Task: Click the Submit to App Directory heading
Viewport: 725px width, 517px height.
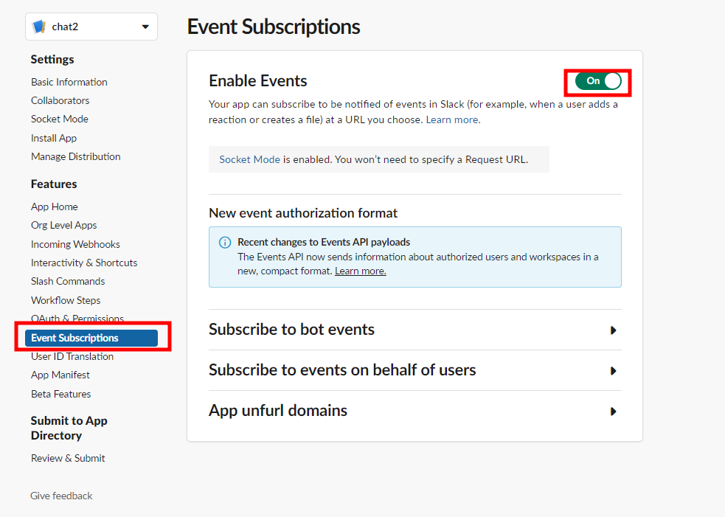Action: point(69,428)
